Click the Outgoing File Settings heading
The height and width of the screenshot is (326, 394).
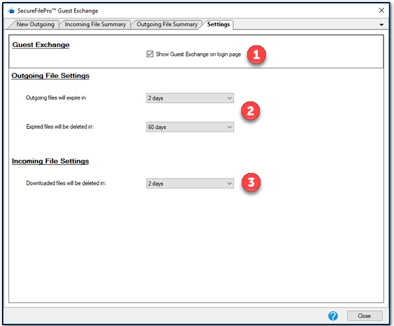[50, 75]
